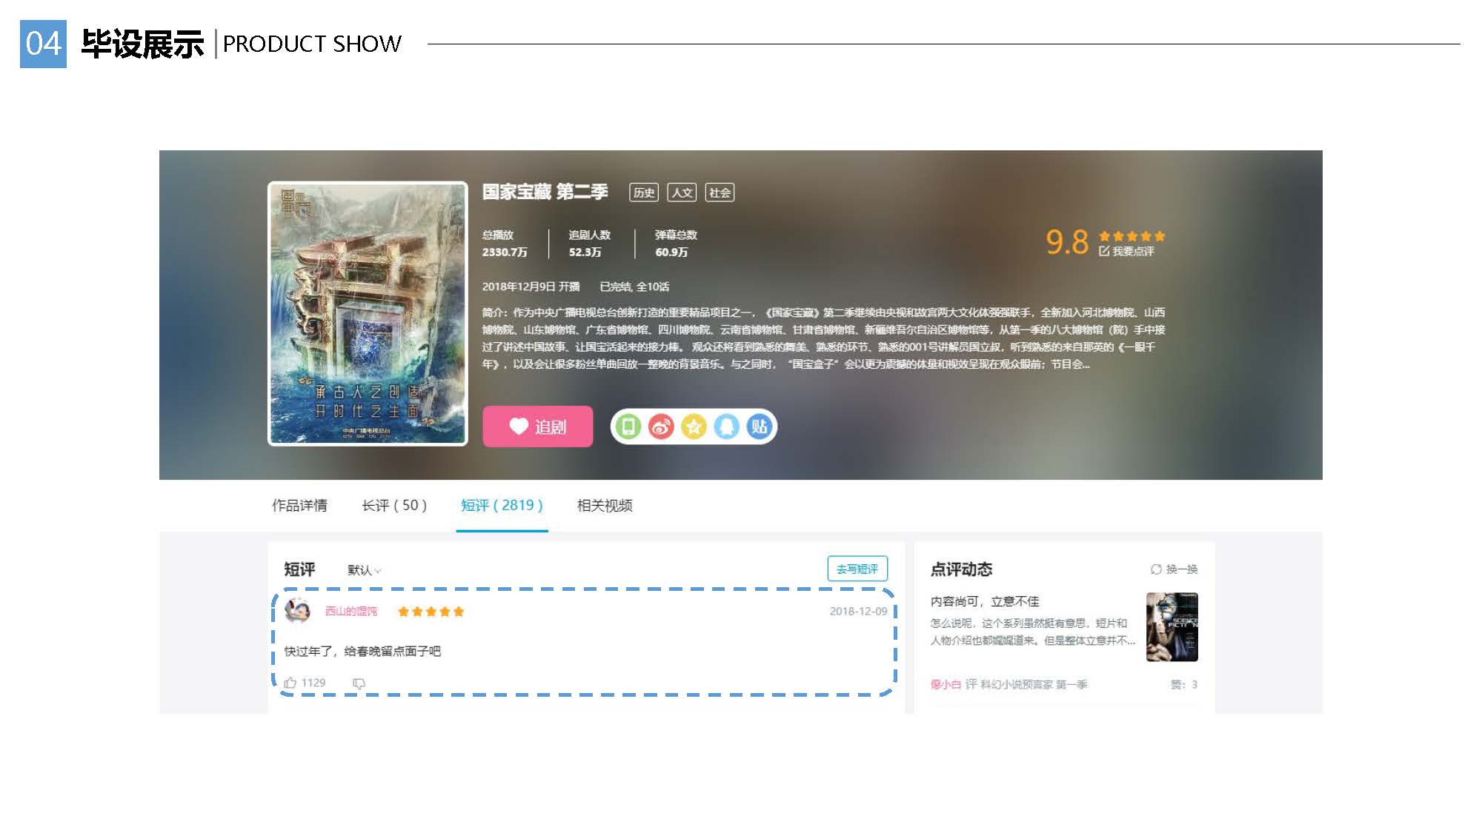Open the 相关视频 tab
Image resolution: width=1482 pixels, height=833 pixels.
[604, 506]
